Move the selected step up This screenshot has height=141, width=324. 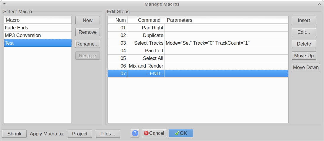[304, 56]
